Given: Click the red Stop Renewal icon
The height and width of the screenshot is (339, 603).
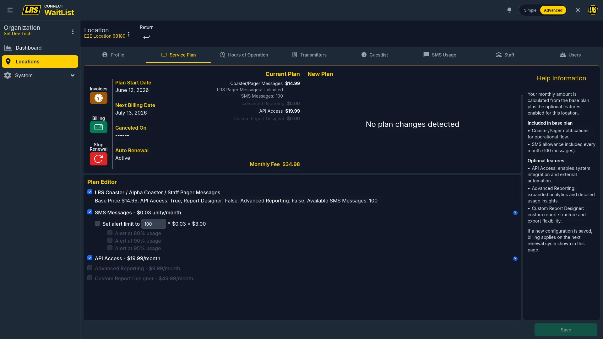Looking at the screenshot, I should click(99, 159).
